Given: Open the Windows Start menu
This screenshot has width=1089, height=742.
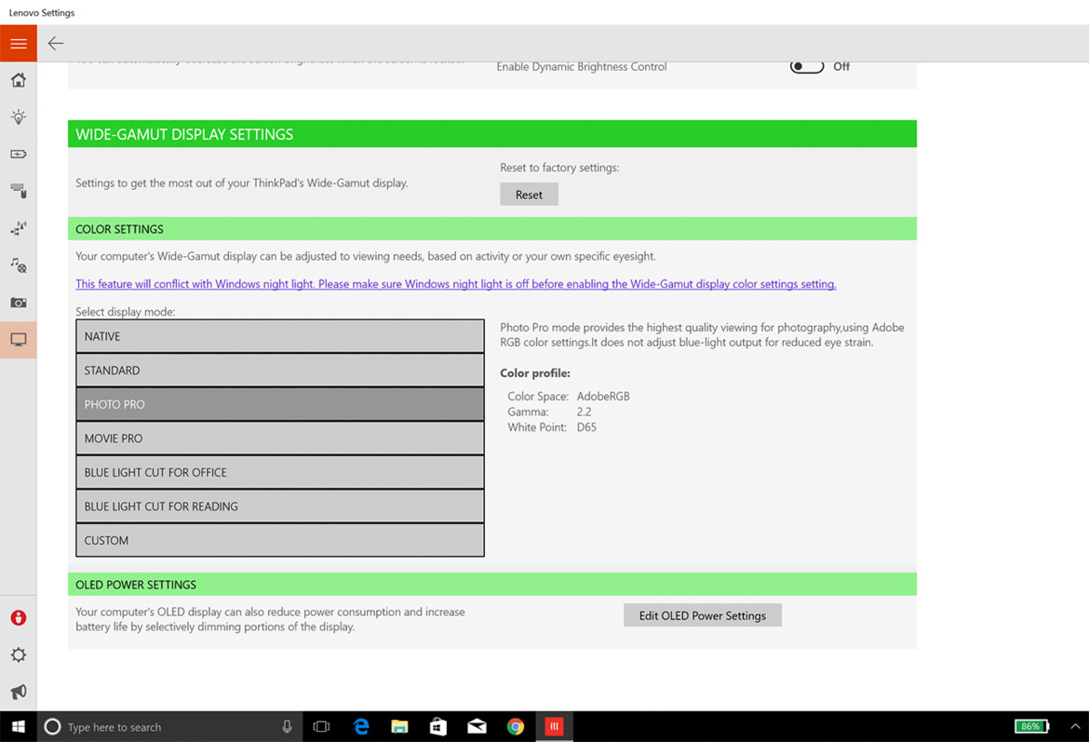Looking at the screenshot, I should [x=18, y=727].
